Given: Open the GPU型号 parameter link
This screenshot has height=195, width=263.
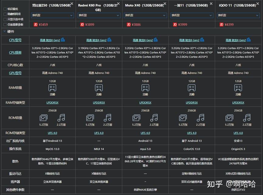Looking at the screenshot, I should [x=15, y=73].
